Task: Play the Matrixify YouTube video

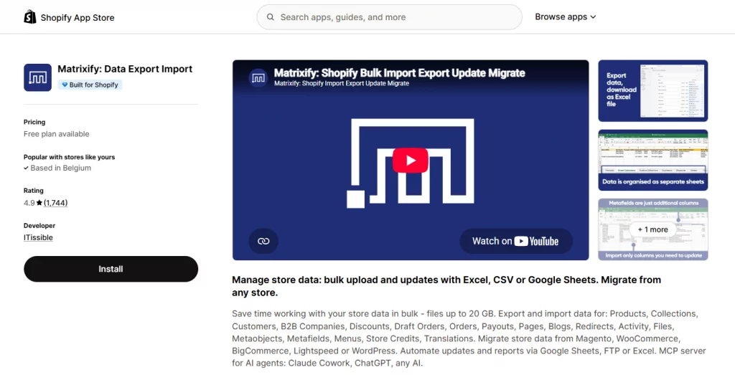Action: 410,160
